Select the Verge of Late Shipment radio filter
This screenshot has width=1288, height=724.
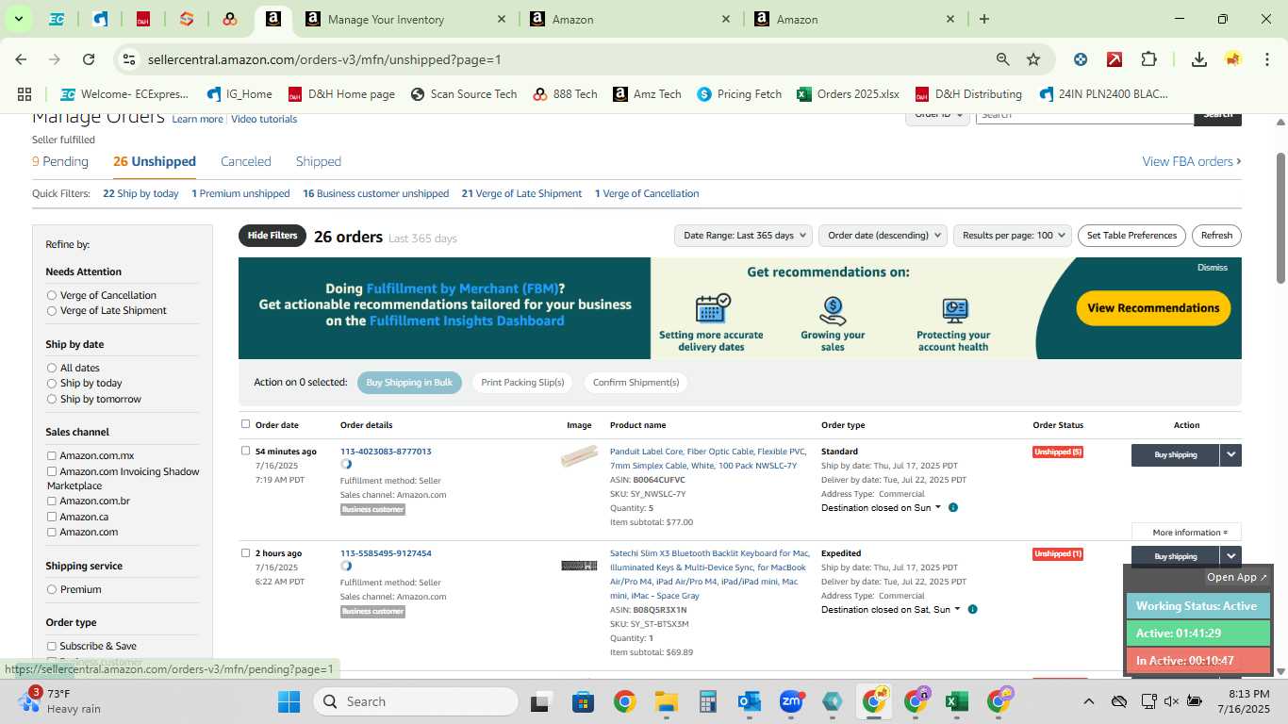tap(52, 311)
